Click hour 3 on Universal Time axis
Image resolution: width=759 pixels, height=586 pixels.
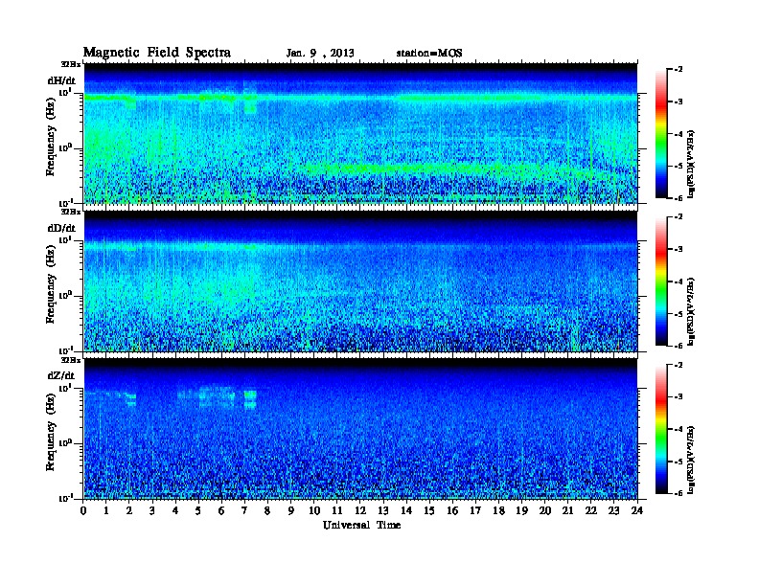pos(152,511)
